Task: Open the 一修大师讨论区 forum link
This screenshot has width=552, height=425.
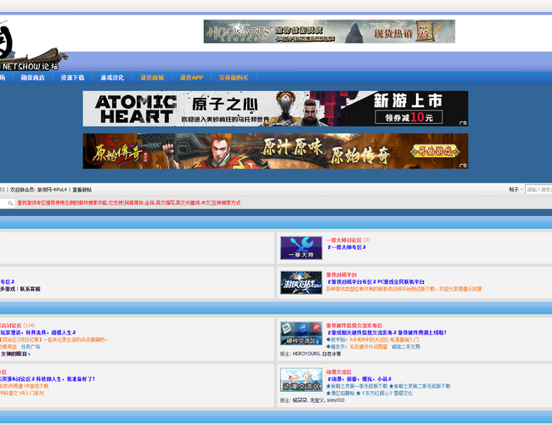Action: click(344, 240)
